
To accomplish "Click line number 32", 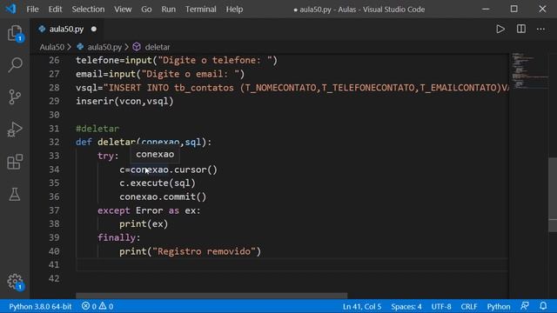I will (x=54, y=142).
